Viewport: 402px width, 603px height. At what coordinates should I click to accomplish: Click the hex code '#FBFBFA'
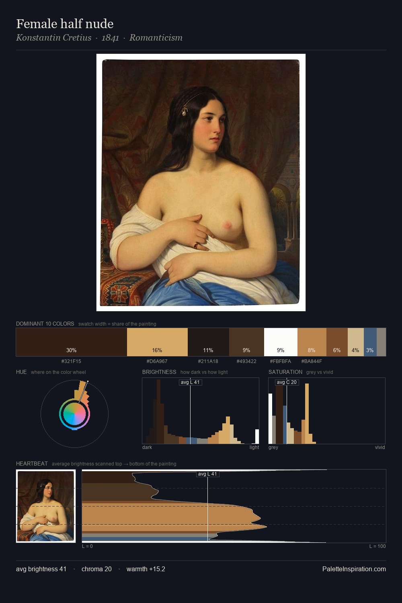281,361
